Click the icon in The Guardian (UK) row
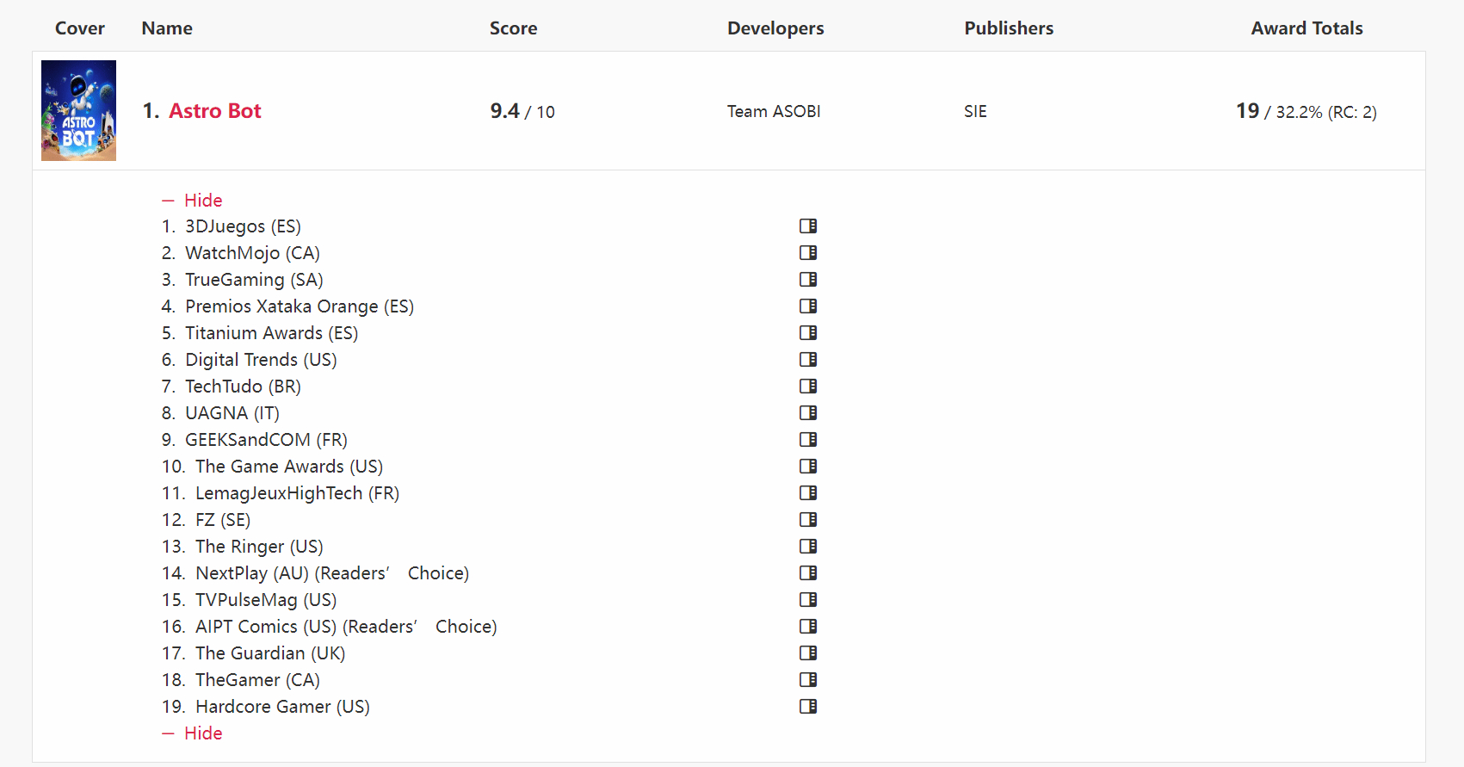Screen dimensions: 1464x767 click(807, 653)
